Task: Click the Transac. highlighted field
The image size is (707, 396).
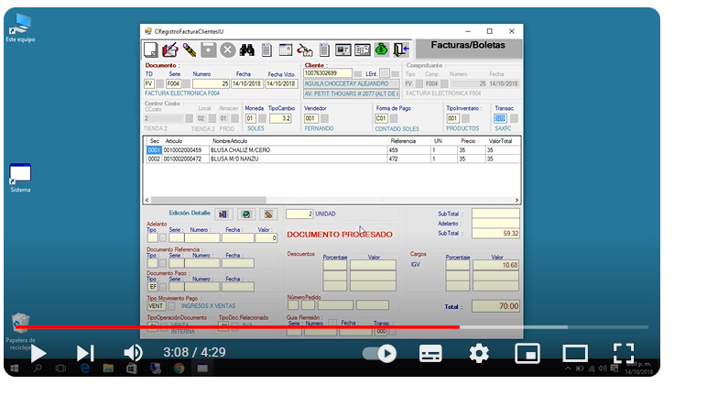Action: [x=500, y=119]
